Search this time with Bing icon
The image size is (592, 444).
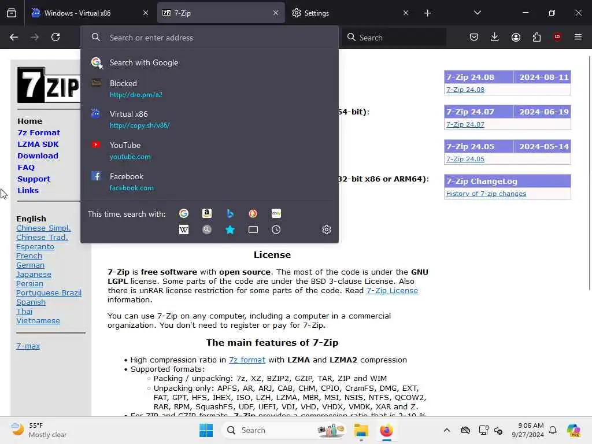(x=230, y=214)
